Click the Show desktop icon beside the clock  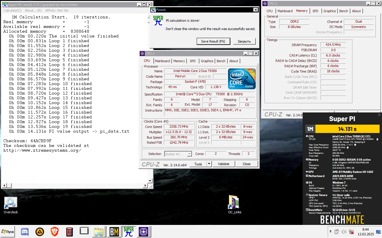pyautogui.click(x=378, y=232)
